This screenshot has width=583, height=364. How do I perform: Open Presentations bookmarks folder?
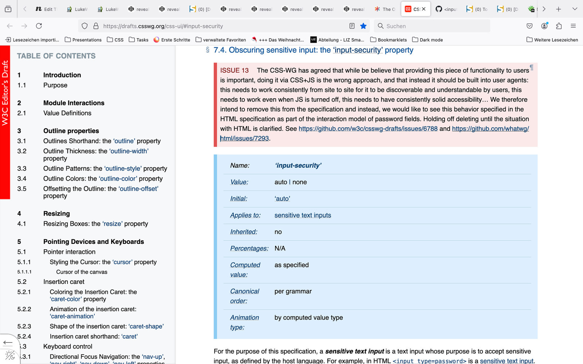83,40
